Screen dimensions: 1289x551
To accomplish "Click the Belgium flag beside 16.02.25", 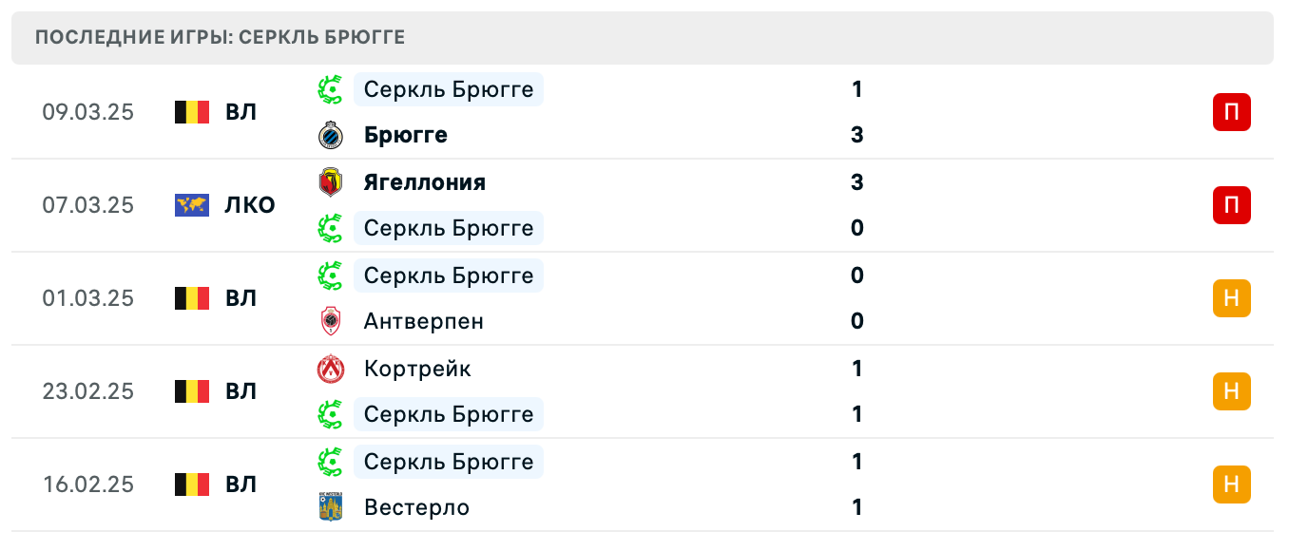I will click(x=191, y=484).
